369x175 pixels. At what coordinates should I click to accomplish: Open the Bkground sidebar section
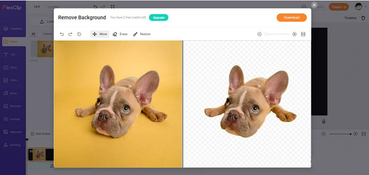click(x=13, y=132)
